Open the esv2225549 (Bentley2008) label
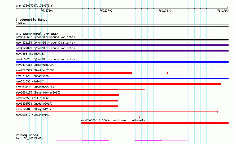 [x=35, y=70]
